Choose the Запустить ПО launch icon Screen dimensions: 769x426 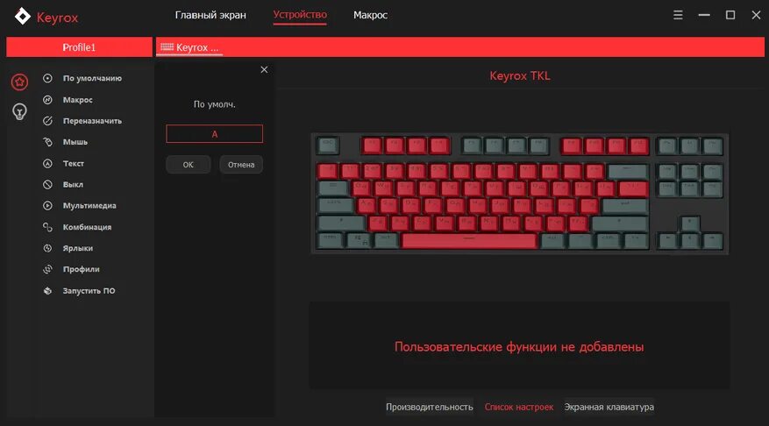(47, 291)
